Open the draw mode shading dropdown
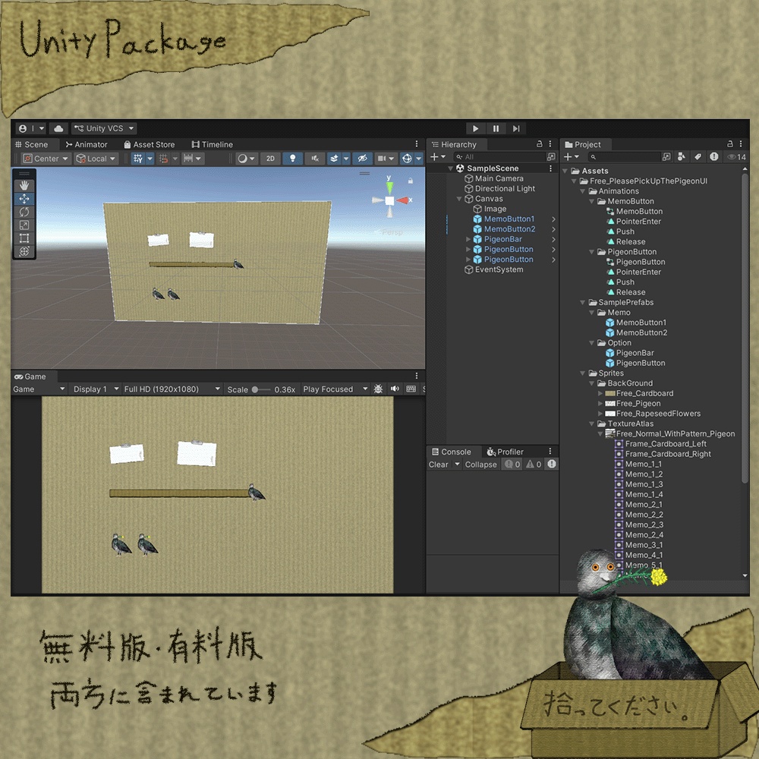 246,159
